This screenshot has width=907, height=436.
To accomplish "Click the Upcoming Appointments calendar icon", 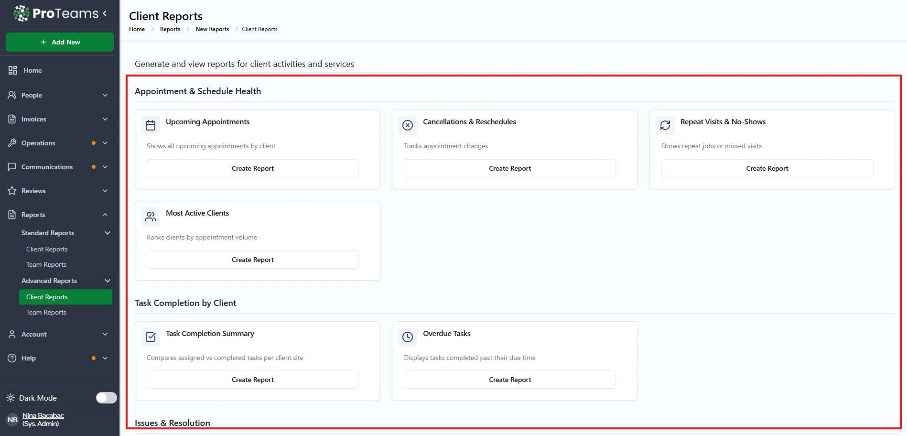I will [151, 125].
